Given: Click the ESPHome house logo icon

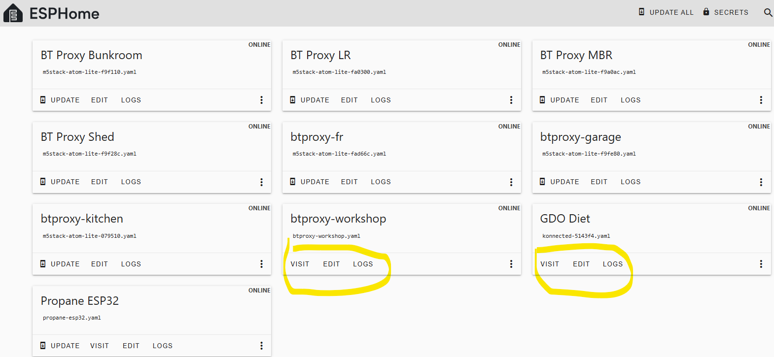Looking at the screenshot, I should click(x=13, y=13).
